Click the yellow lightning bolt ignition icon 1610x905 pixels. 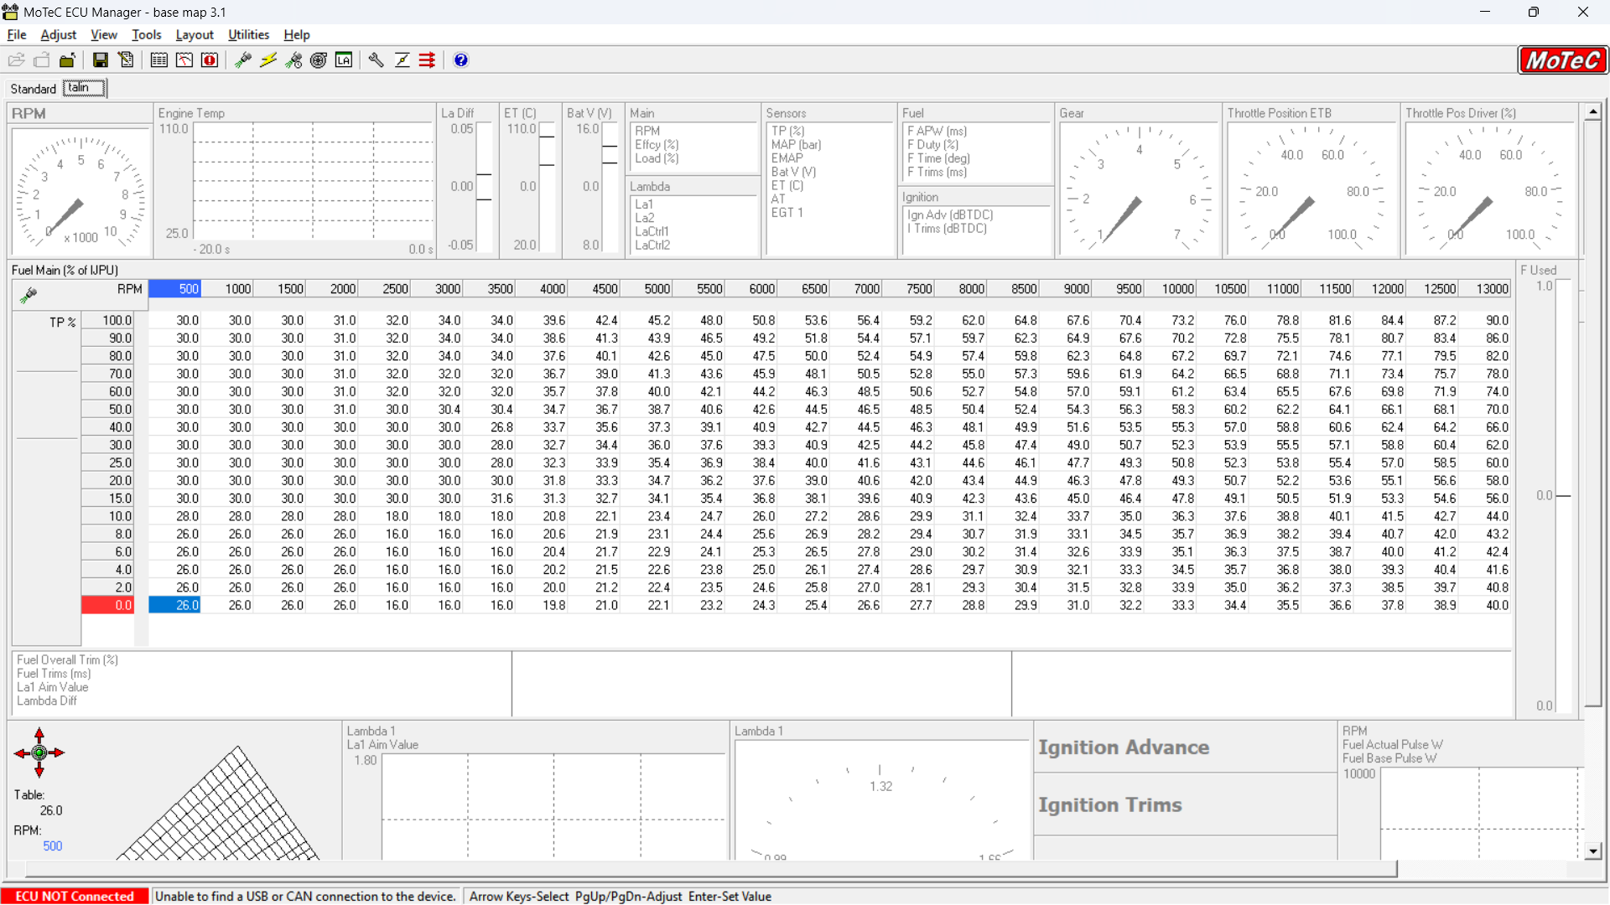tap(268, 60)
